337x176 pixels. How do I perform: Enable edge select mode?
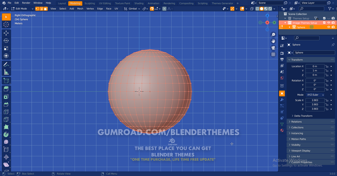(42, 9)
